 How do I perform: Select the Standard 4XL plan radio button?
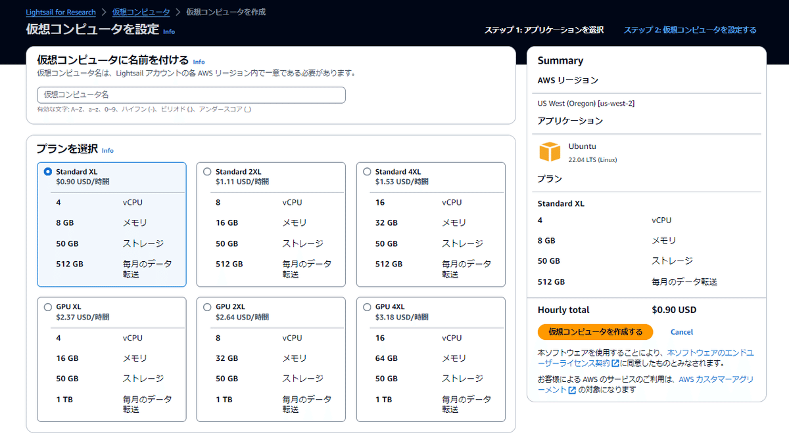pyautogui.click(x=367, y=172)
